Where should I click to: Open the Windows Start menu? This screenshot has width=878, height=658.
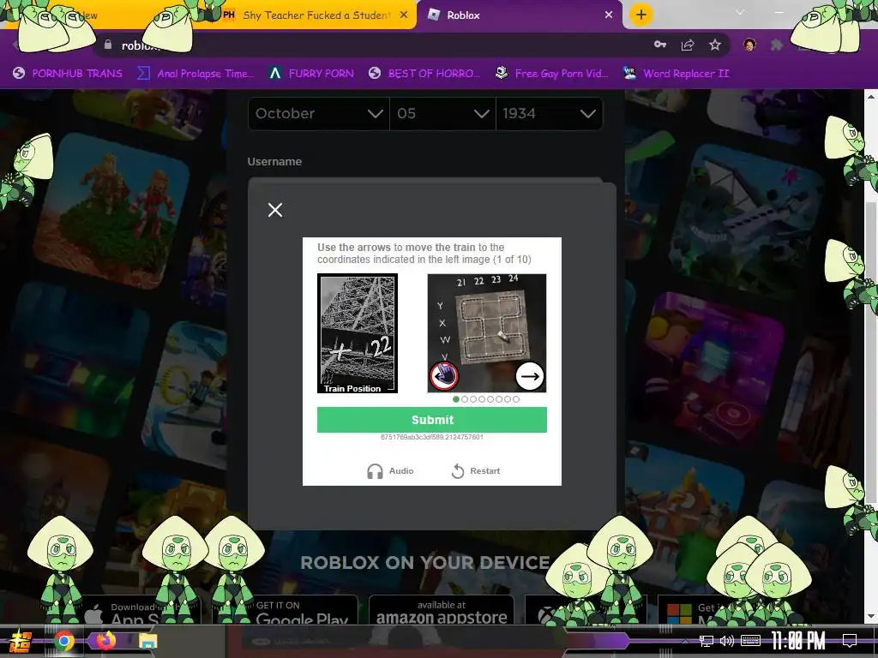(19, 641)
